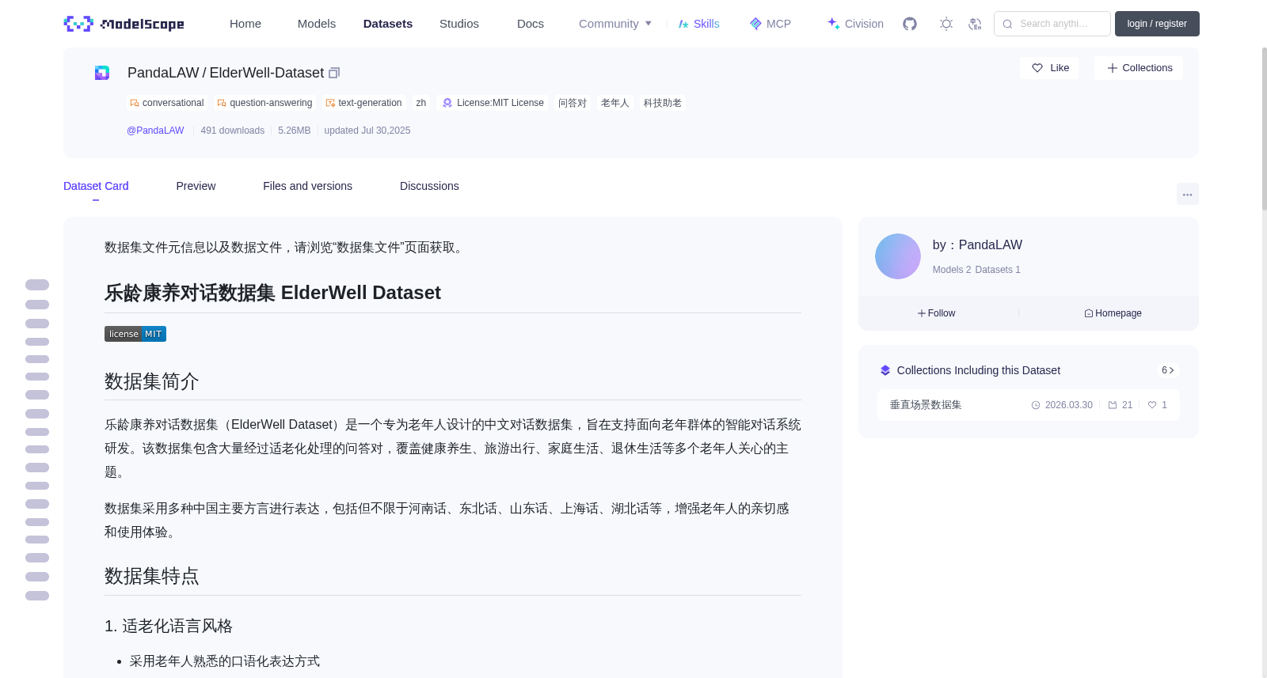This screenshot has width=1267, height=678.
Task: Open the Datasets menu item
Action: click(x=388, y=24)
